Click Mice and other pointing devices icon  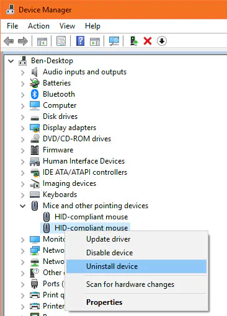(x=35, y=206)
